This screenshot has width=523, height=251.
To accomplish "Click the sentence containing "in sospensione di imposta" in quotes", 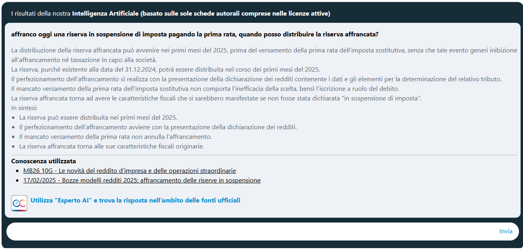I will click(217, 99).
